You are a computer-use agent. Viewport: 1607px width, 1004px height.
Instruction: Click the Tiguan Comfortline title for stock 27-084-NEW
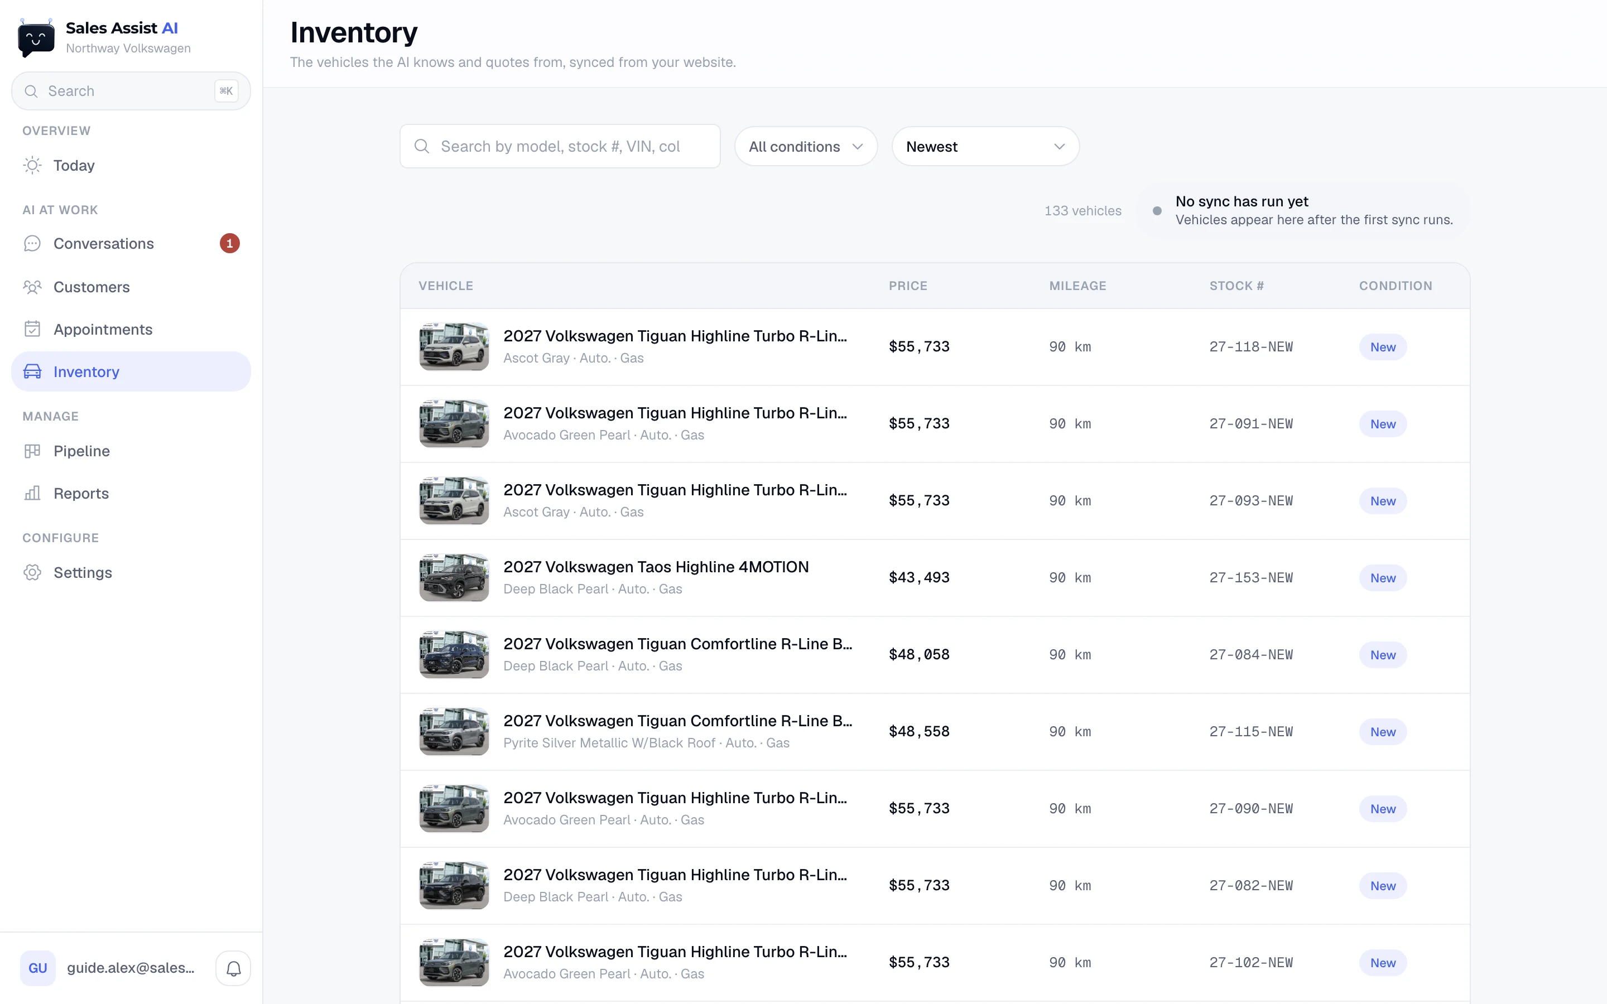pos(677,644)
